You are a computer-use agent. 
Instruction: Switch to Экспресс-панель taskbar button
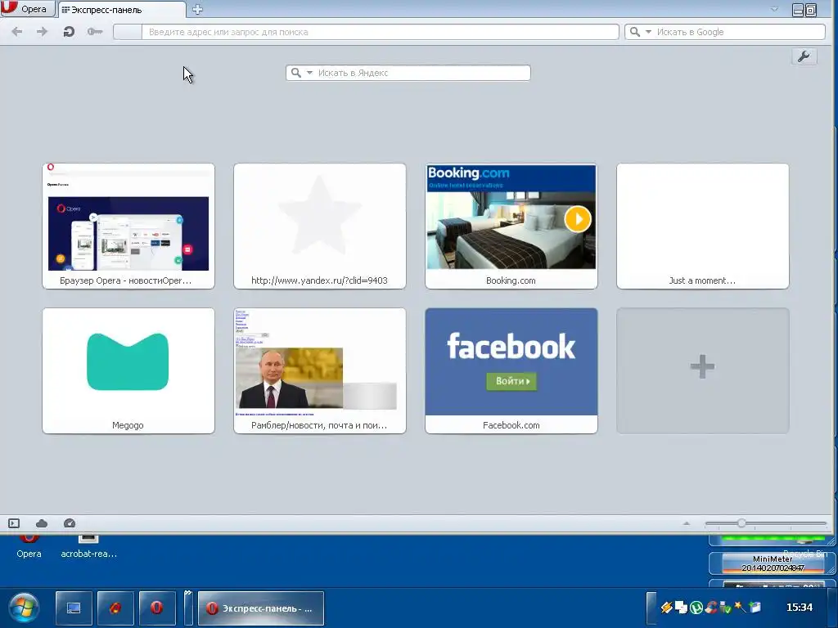click(x=261, y=608)
